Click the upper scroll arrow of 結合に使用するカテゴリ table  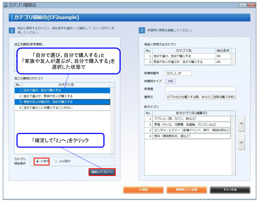233,56
